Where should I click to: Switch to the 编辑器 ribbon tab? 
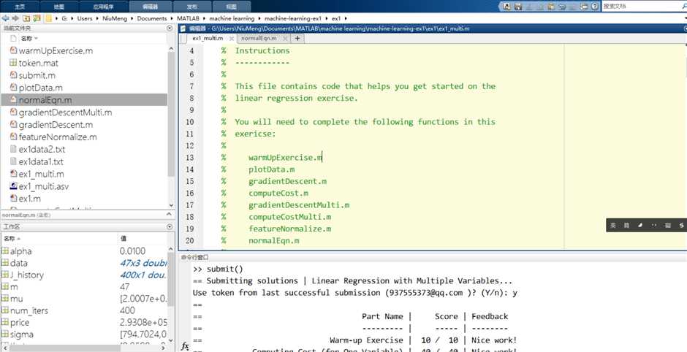(151, 7)
